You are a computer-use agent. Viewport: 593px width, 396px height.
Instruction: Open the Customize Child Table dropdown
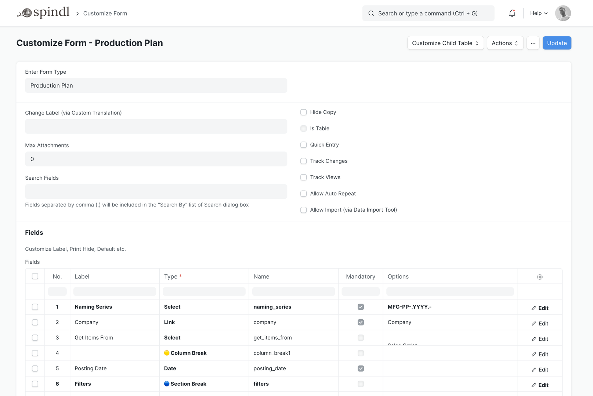(x=445, y=43)
